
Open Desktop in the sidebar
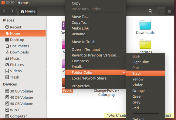pyautogui.click(x=23, y=40)
